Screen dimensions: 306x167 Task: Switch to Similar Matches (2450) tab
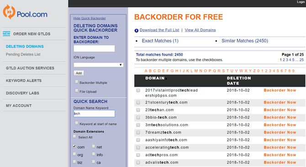[x=245, y=41]
